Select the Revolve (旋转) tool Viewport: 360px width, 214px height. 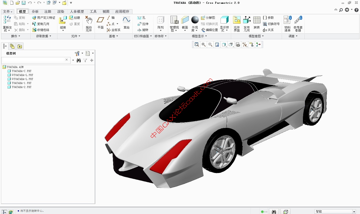tap(143, 30)
